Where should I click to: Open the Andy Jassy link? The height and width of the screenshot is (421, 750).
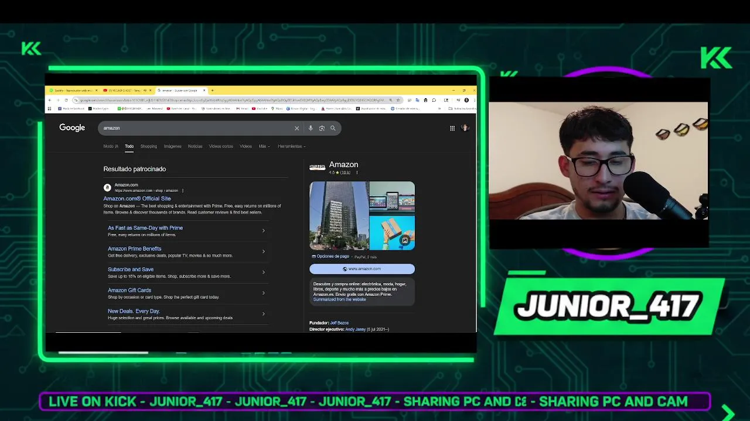[355, 329]
